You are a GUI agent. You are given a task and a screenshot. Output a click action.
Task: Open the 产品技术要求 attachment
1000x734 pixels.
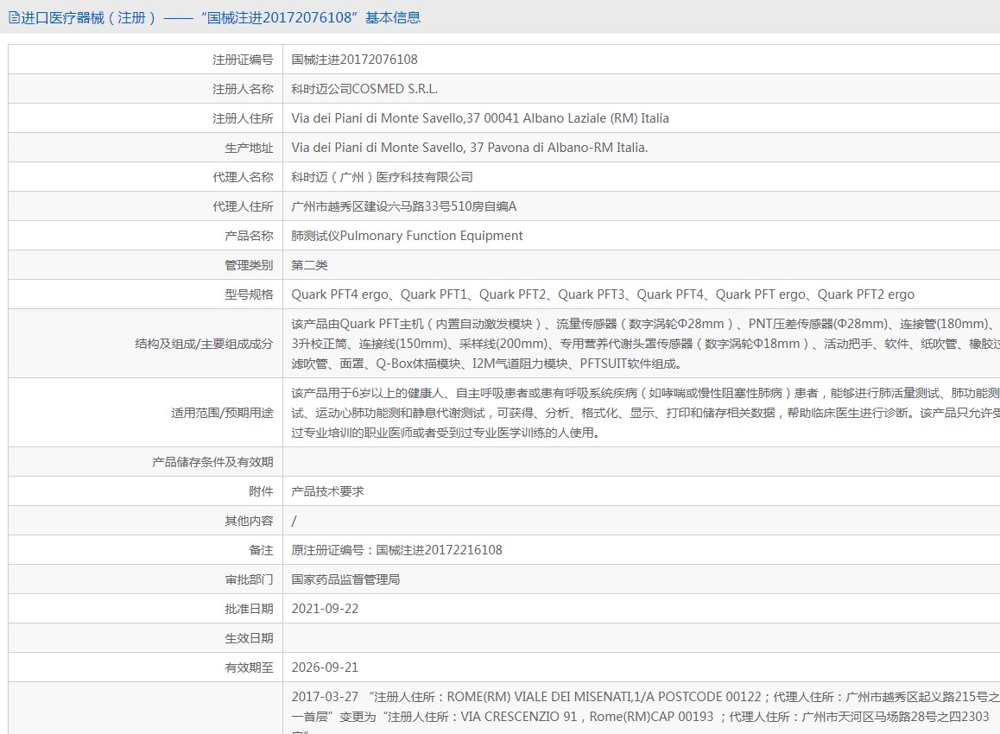click(327, 491)
